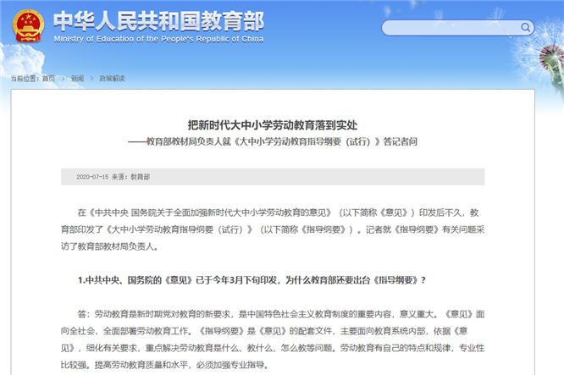The width and height of the screenshot is (564, 375).
Task: Open the 首页 breadcrumb link
Action: coord(48,79)
